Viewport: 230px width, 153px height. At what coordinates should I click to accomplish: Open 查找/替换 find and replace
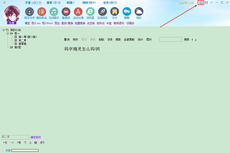(67, 23)
